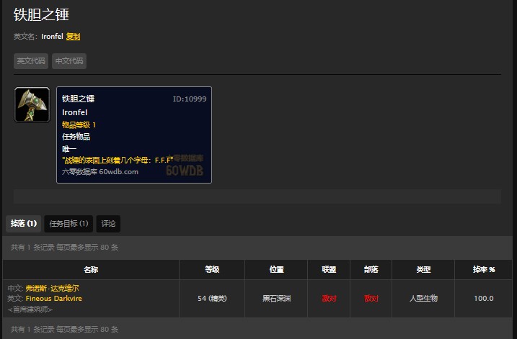Sort by the 类型 column header
Image resolution: width=517 pixels, height=339 pixels.
[423, 270]
